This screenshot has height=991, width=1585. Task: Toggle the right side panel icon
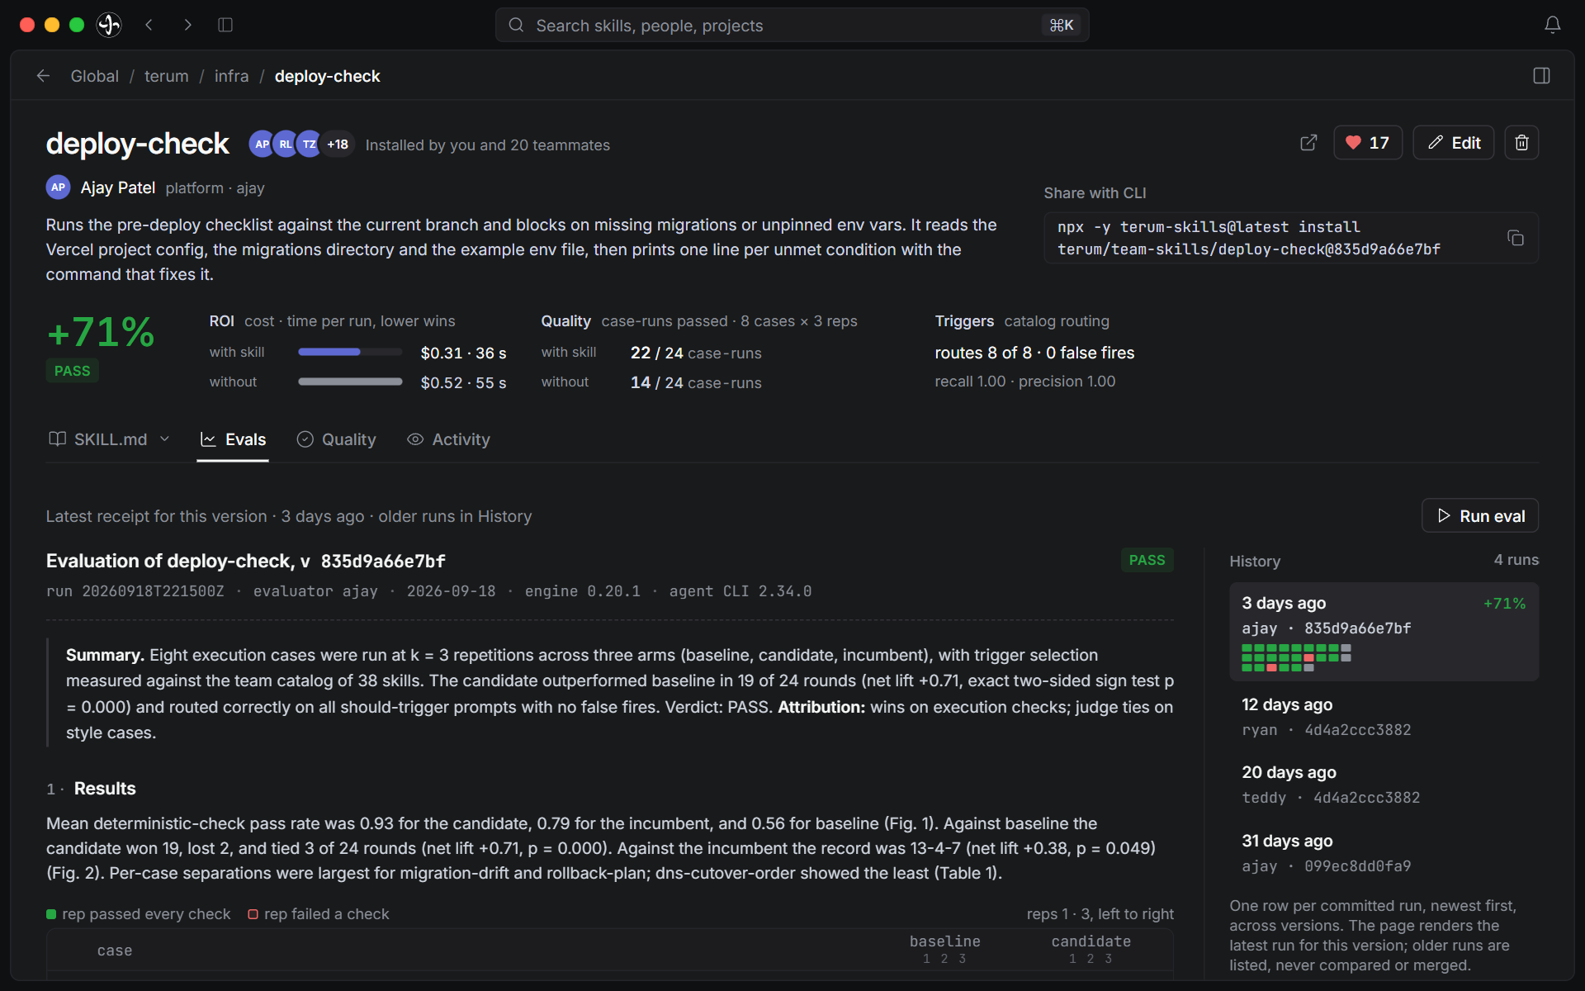[1541, 76]
